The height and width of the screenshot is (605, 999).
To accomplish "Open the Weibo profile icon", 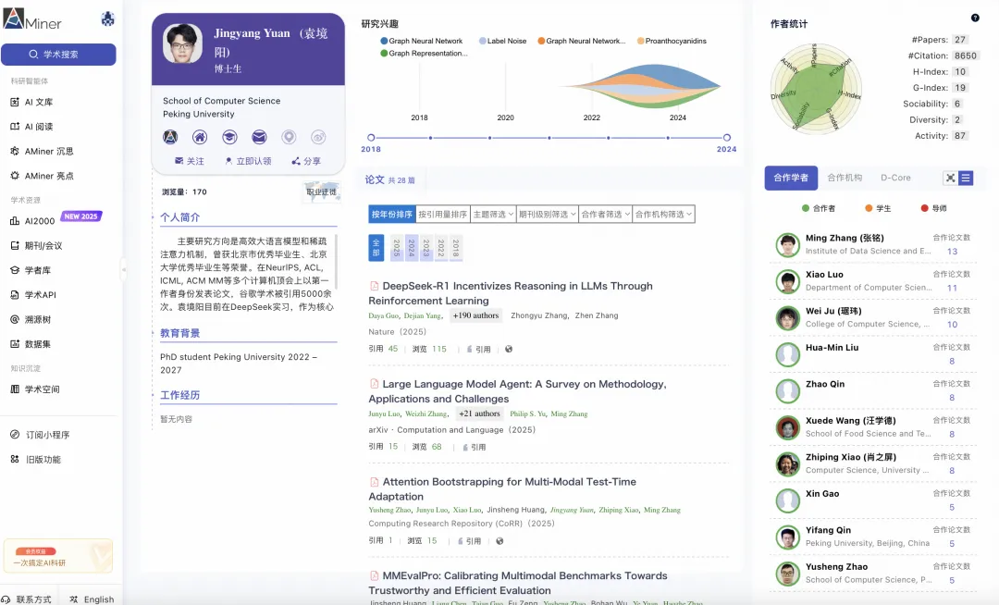I will click(316, 137).
